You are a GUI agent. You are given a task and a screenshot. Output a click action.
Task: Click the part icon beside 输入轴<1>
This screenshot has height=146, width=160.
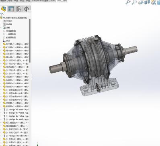(4, 57)
